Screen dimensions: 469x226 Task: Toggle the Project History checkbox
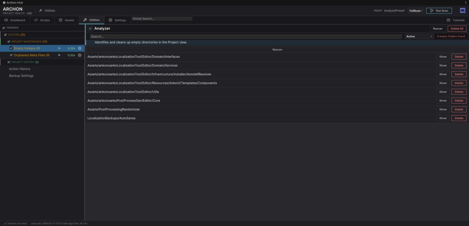click(9, 62)
